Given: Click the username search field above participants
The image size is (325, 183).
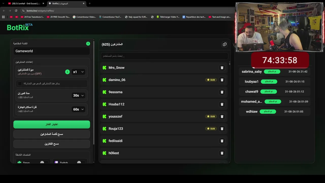Looking at the screenshot, I should (165, 56).
